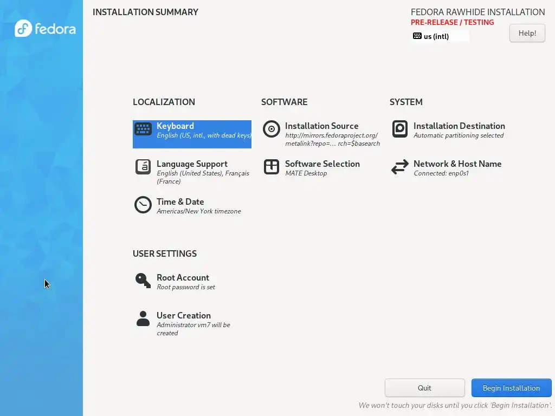Viewport: 555px width, 416px height.
Task: Open Language Support settings
Action: tap(192, 172)
